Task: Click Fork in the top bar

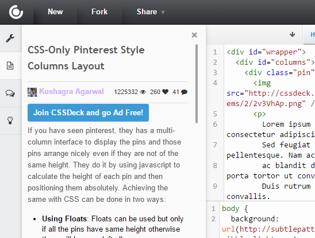Action: tap(99, 11)
